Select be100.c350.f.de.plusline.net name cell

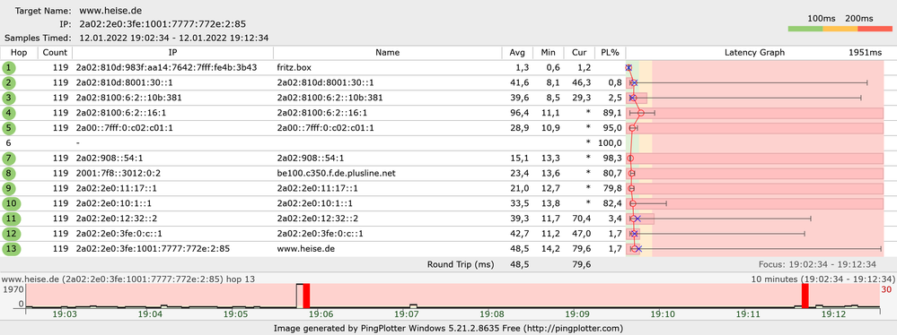point(337,174)
